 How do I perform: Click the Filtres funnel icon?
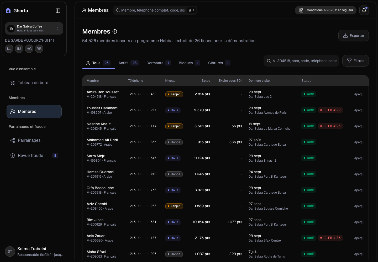tap(349, 61)
